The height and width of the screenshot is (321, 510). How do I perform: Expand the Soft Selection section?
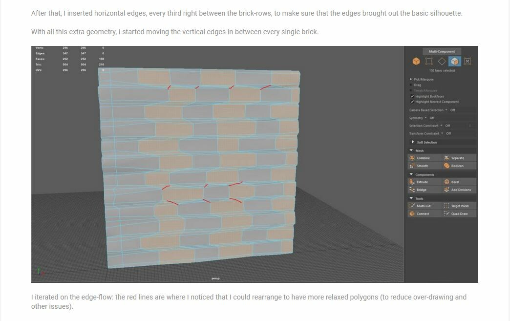tap(413, 142)
